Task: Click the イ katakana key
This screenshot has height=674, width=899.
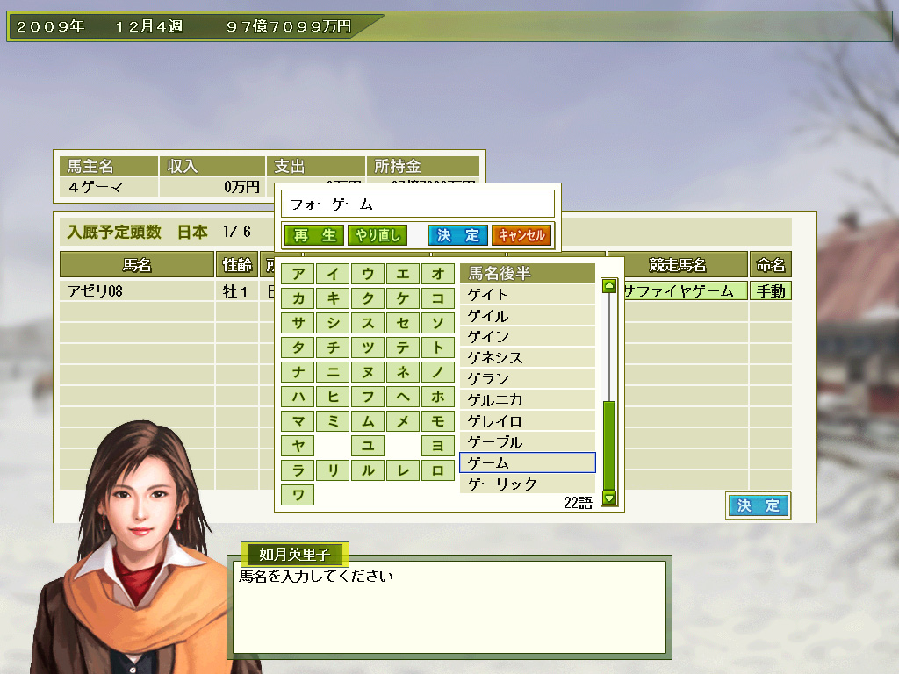Action: [x=333, y=274]
